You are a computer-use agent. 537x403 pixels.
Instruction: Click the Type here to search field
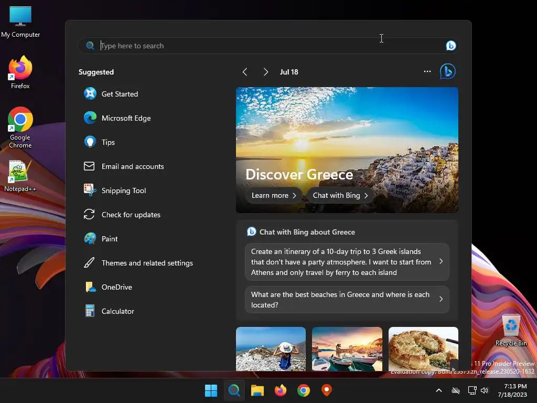[267, 46]
